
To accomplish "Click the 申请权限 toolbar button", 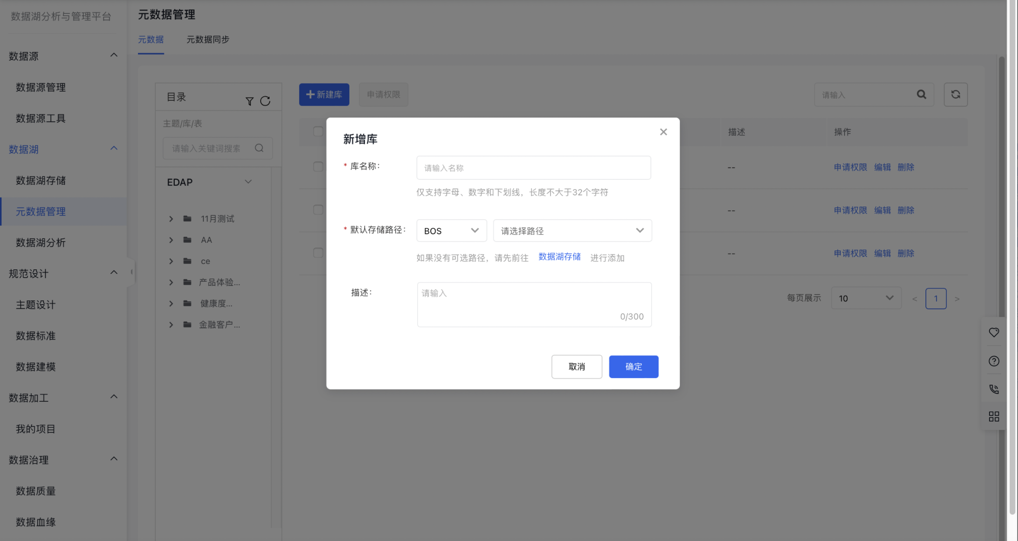I will point(383,94).
